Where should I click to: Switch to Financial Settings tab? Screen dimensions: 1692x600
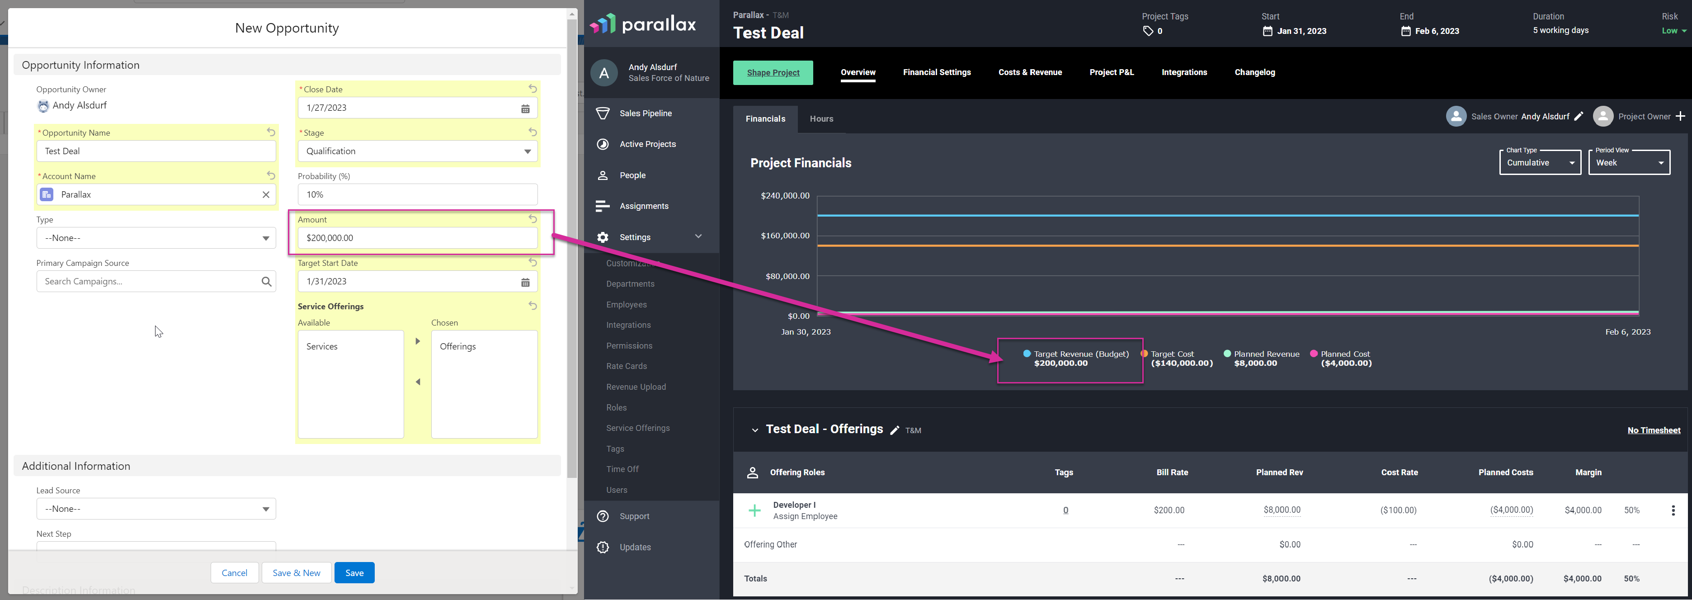tap(937, 72)
